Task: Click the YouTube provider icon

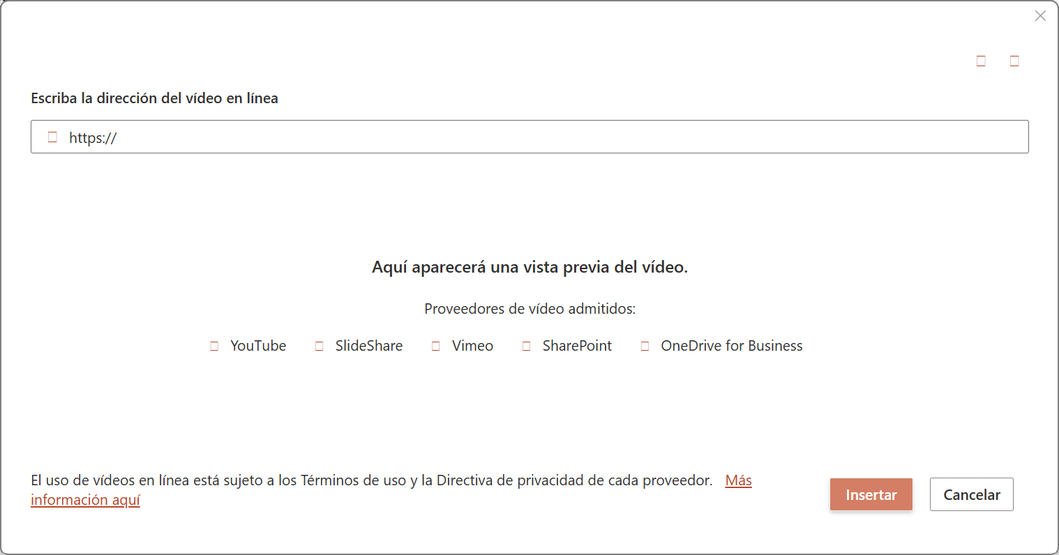Action: pyautogui.click(x=214, y=346)
